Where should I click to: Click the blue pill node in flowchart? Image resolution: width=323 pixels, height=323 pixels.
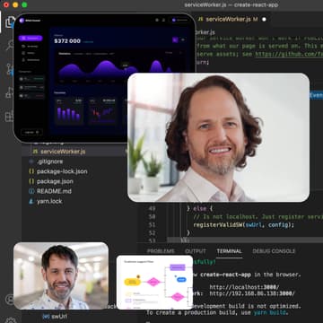pyautogui.click(x=181, y=280)
